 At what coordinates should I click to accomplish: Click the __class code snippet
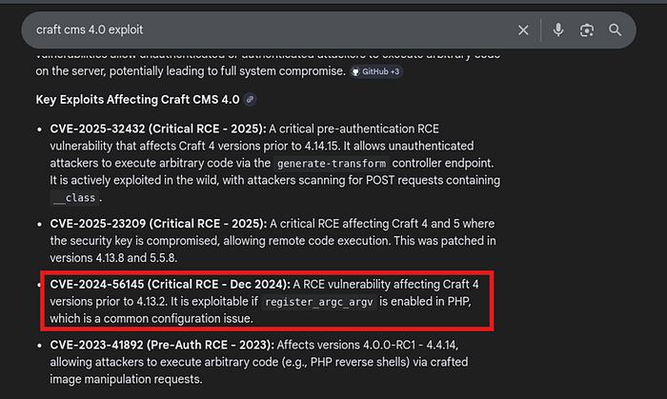[75, 198]
